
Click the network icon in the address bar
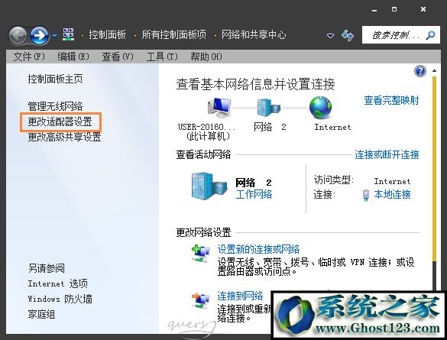pos(69,35)
